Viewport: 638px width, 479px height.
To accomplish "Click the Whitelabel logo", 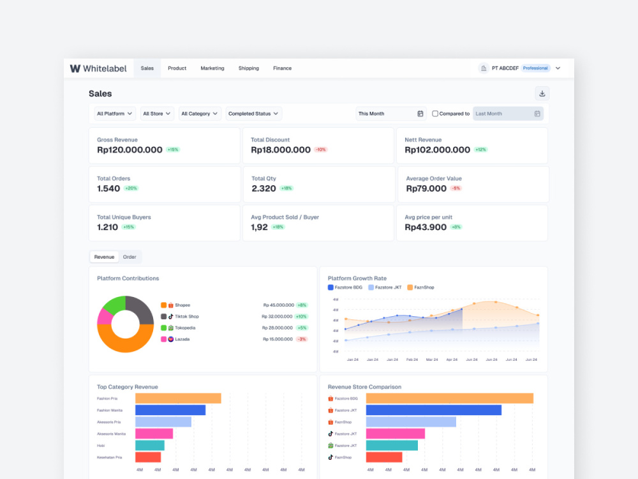I will pos(98,68).
